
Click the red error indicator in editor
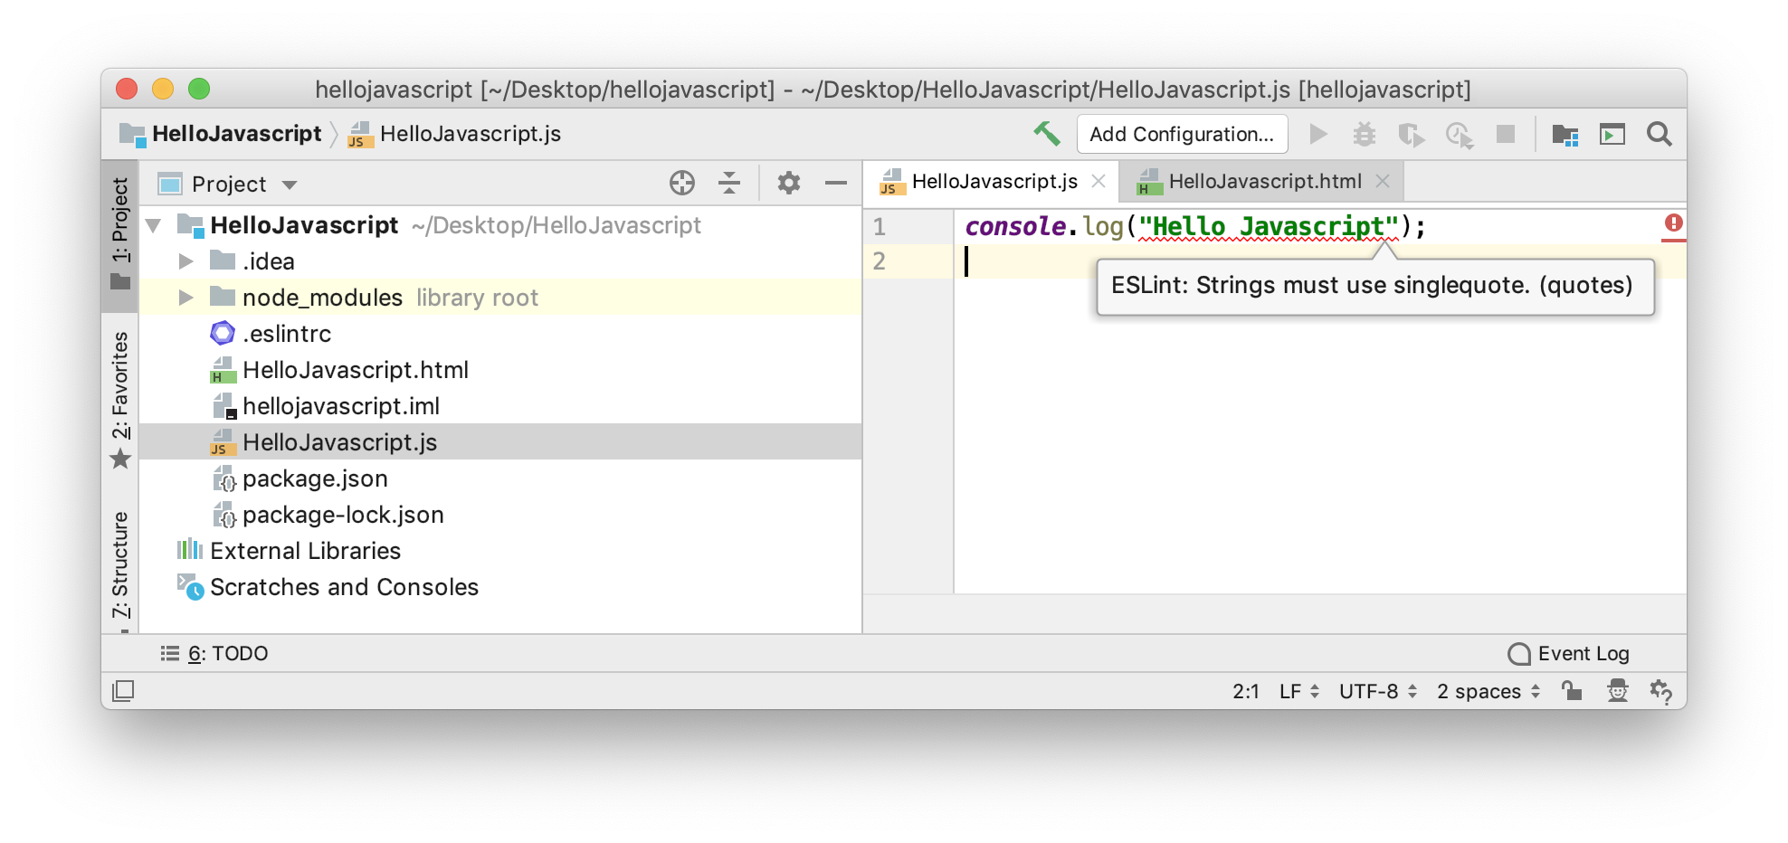click(x=1673, y=223)
